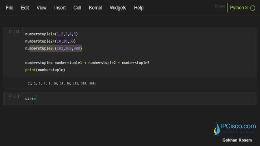
Task: Open the View menu
Action: click(x=41, y=8)
